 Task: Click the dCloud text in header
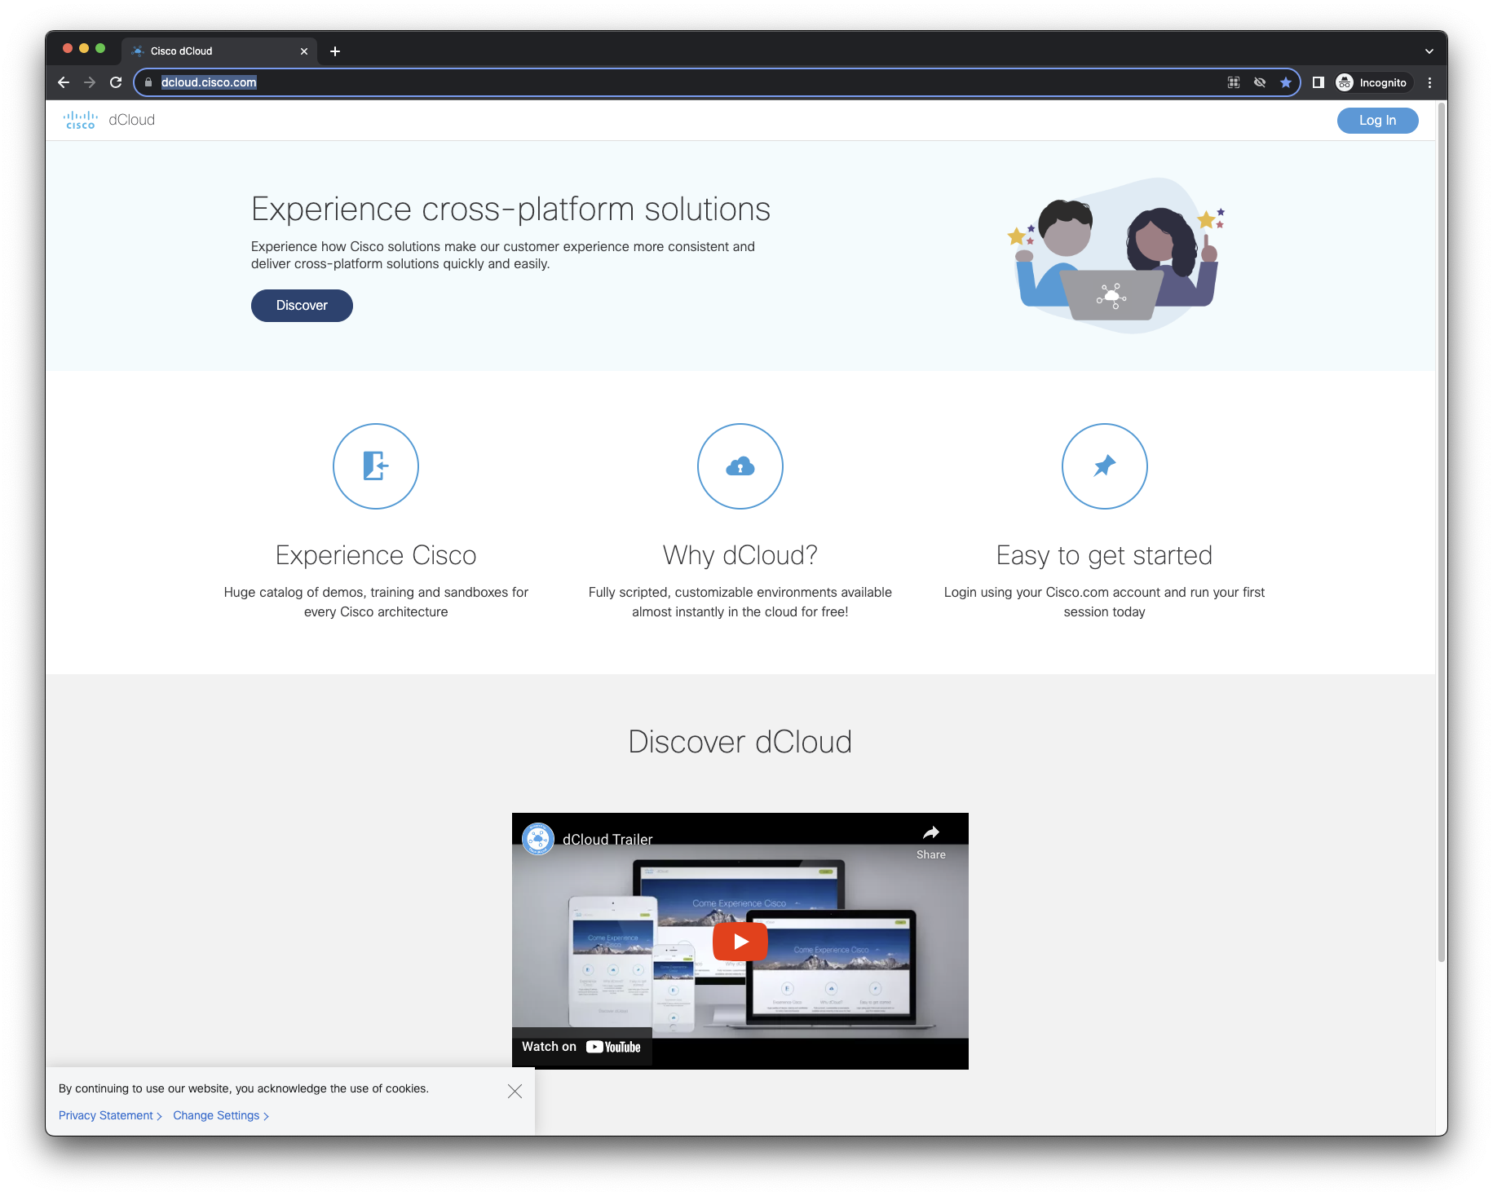click(132, 120)
